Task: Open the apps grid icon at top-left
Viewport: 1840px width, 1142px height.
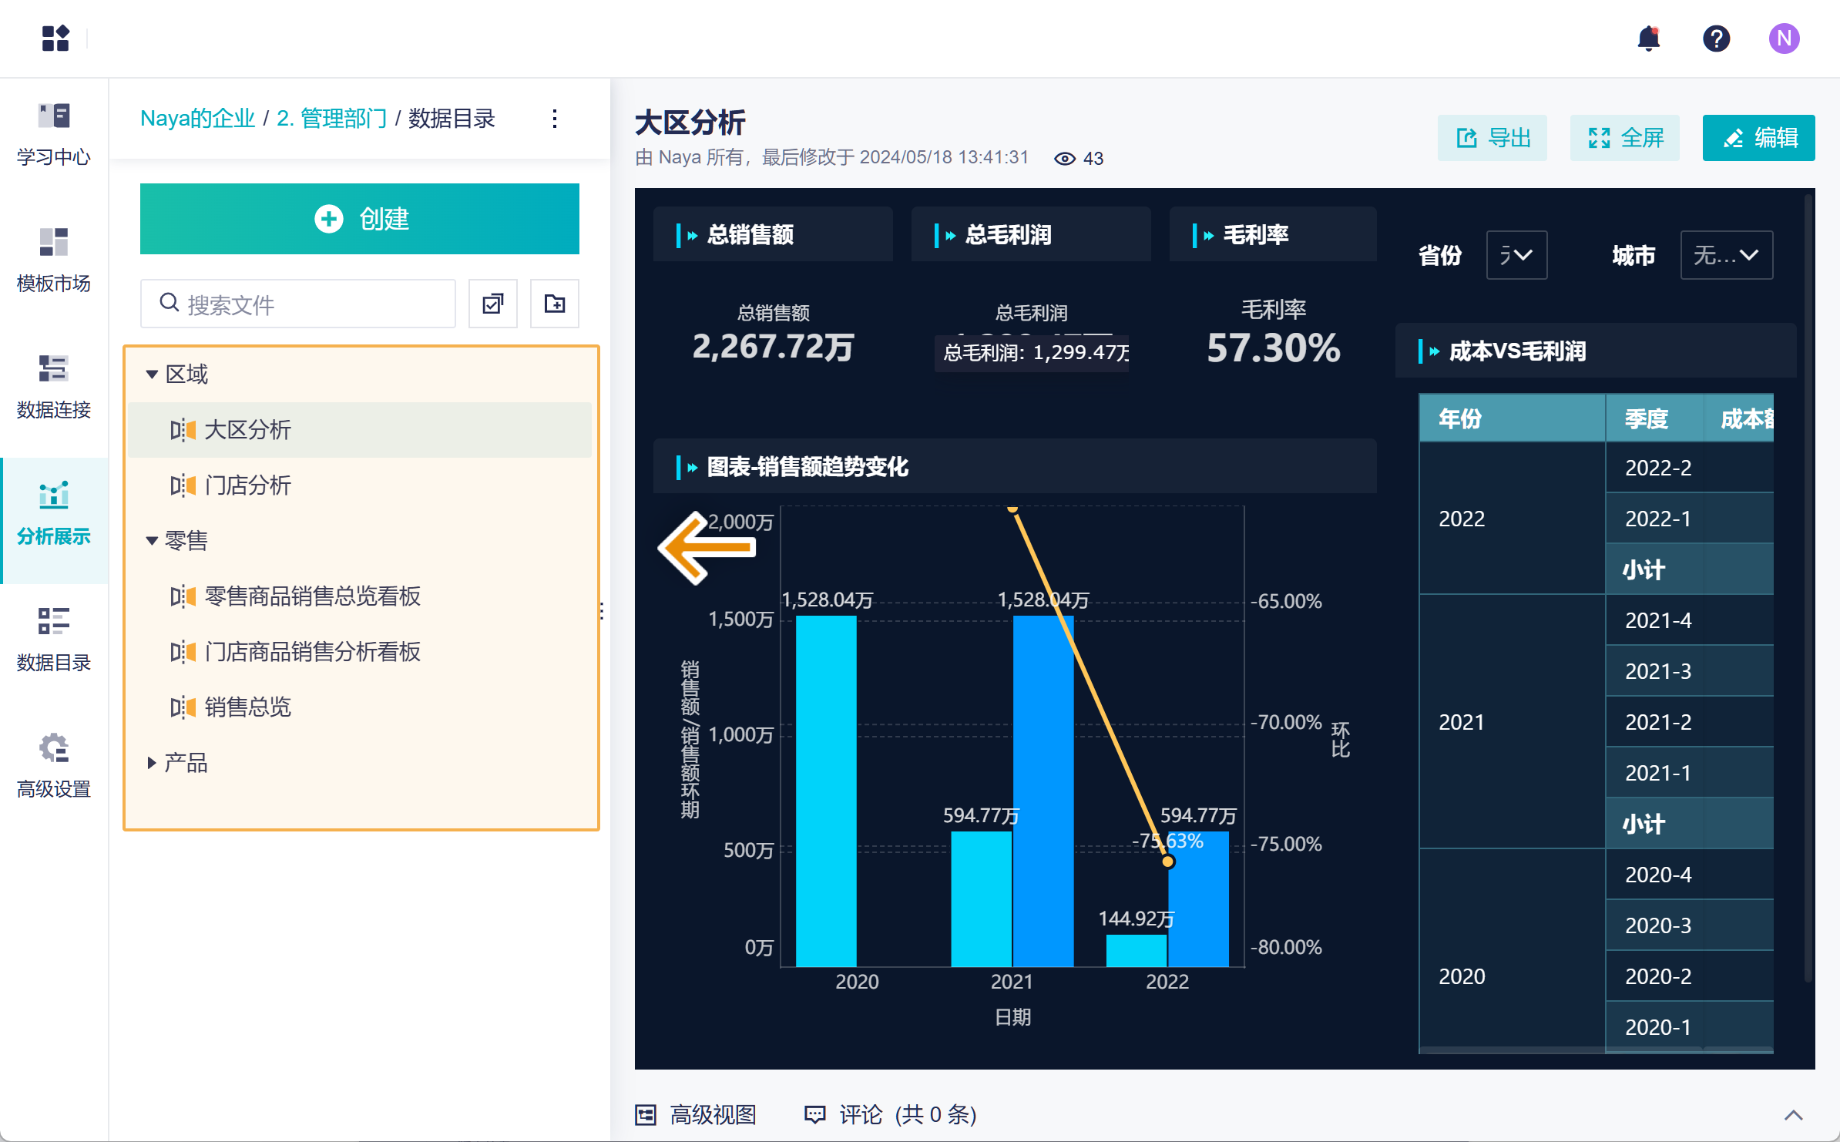Action: 55,39
